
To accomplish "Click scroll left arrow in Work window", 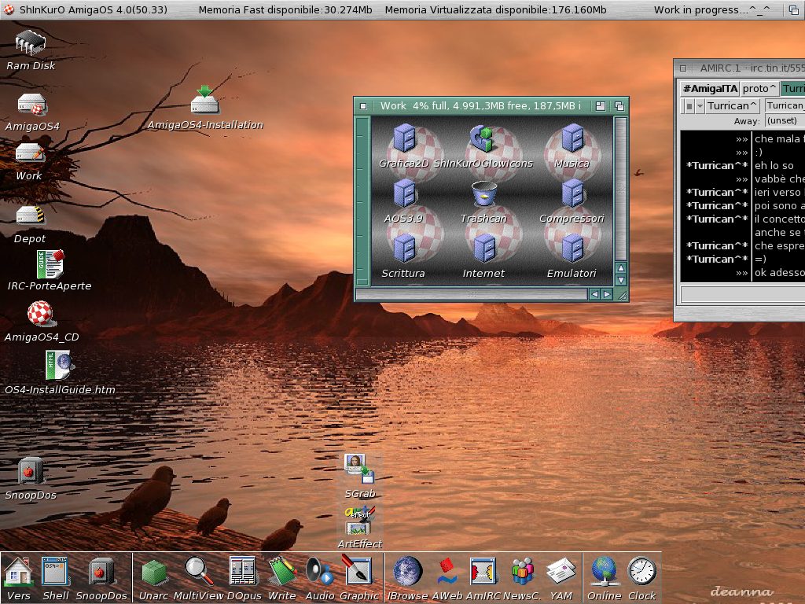I will pyautogui.click(x=594, y=294).
